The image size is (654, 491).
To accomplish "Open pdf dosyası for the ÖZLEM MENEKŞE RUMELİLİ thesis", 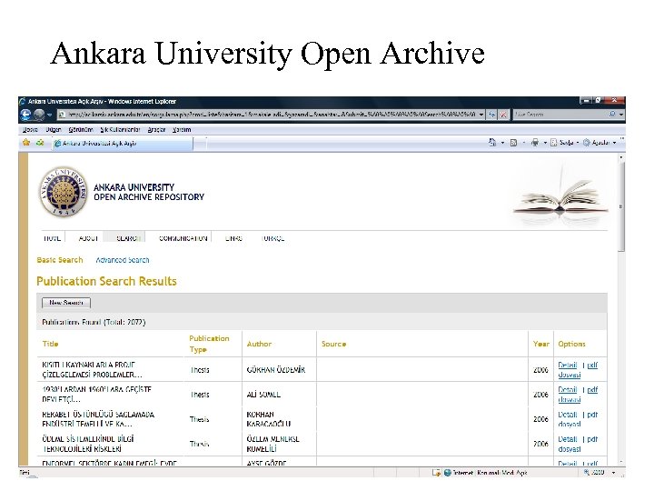I will 578,445.
